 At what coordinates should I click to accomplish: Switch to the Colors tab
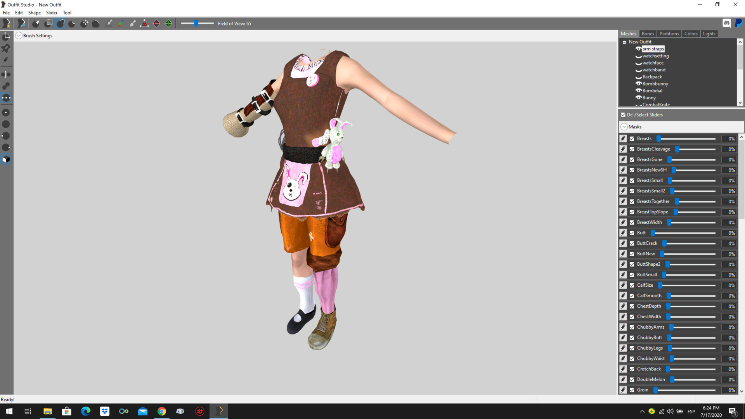coord(691,34)
